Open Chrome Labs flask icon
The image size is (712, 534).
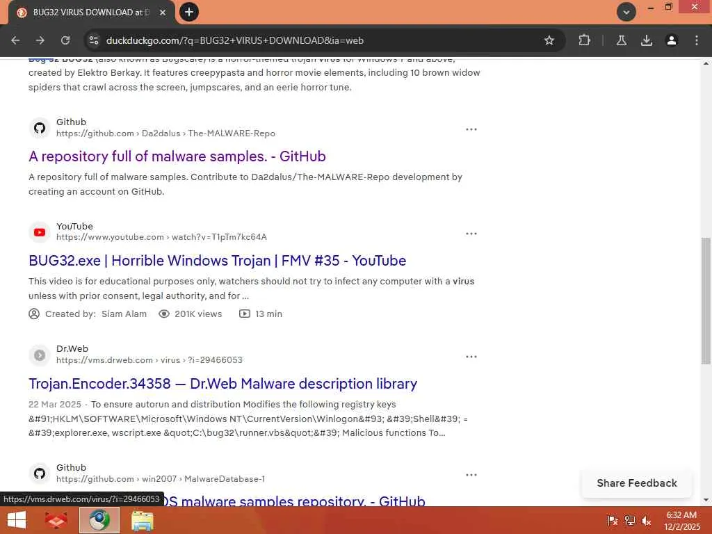(621, 40)
